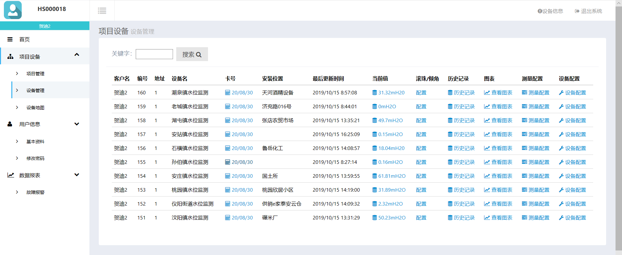Expand the 用户信息 menu chevron
Image resolution: width=622 pixels, height=255 pixels.
pos(77,124)
